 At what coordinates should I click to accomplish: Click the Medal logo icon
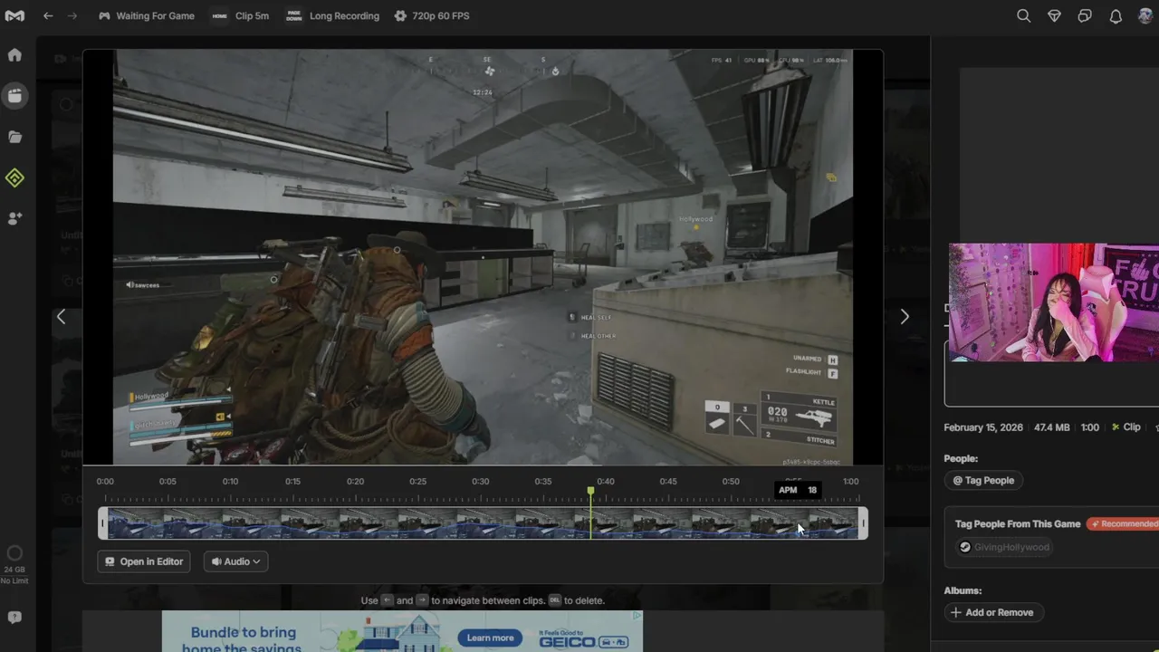[14, 15]
